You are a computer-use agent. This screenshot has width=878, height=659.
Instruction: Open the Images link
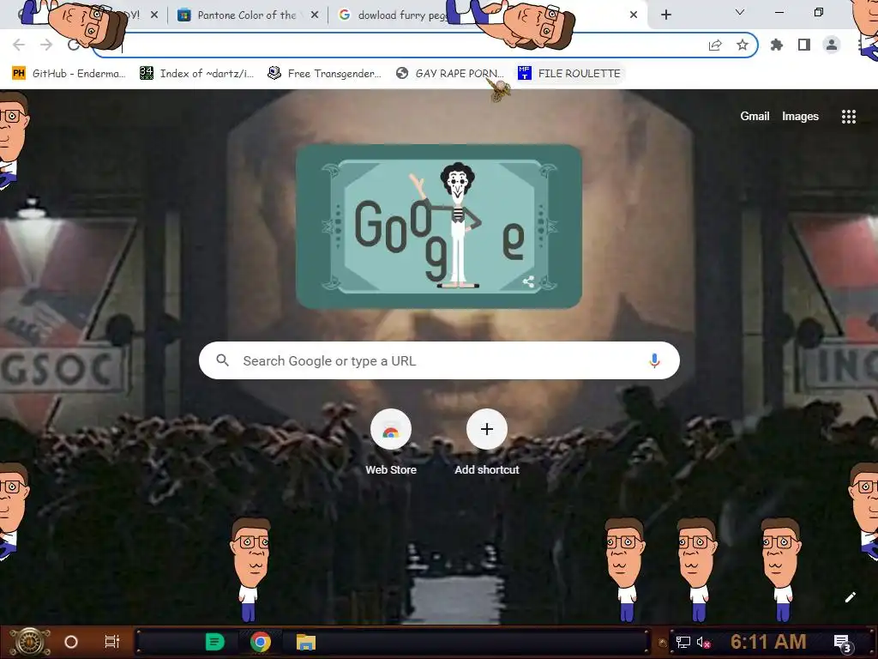(x=800, y=116)
